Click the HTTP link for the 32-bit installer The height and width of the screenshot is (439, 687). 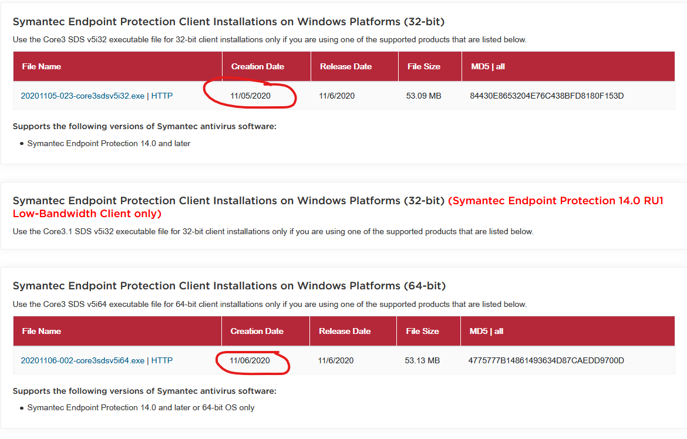click(163, 96)
